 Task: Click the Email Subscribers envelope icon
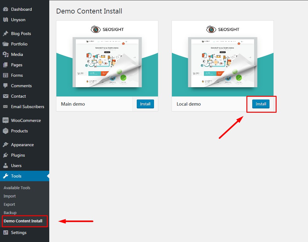pos(6,107)
